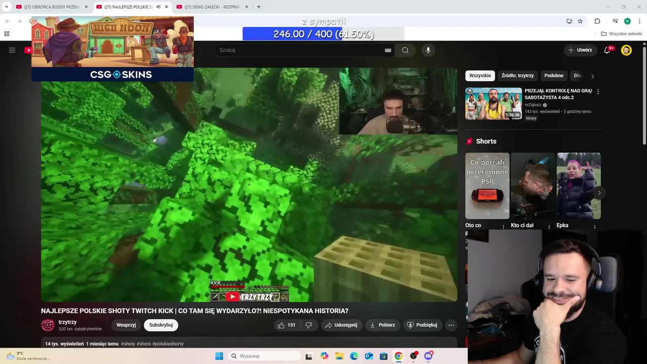Click the YouTube logo icon
The image size is (647, 364).
click(x=28, y=50)
